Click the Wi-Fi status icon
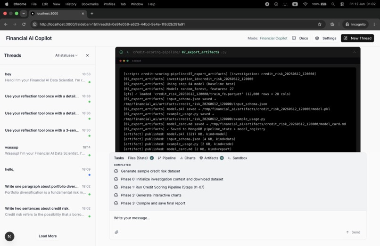380x246 pixels. point(305,4)
